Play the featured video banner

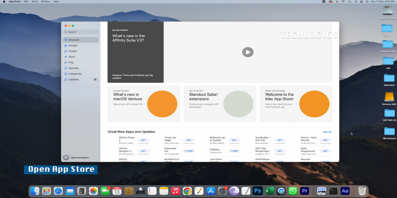point(248,52)
